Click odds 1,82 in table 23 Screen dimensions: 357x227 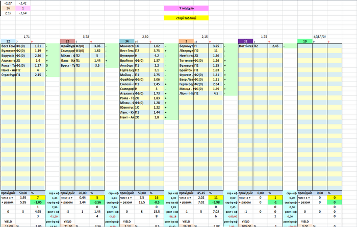click(x=97, y=51)
